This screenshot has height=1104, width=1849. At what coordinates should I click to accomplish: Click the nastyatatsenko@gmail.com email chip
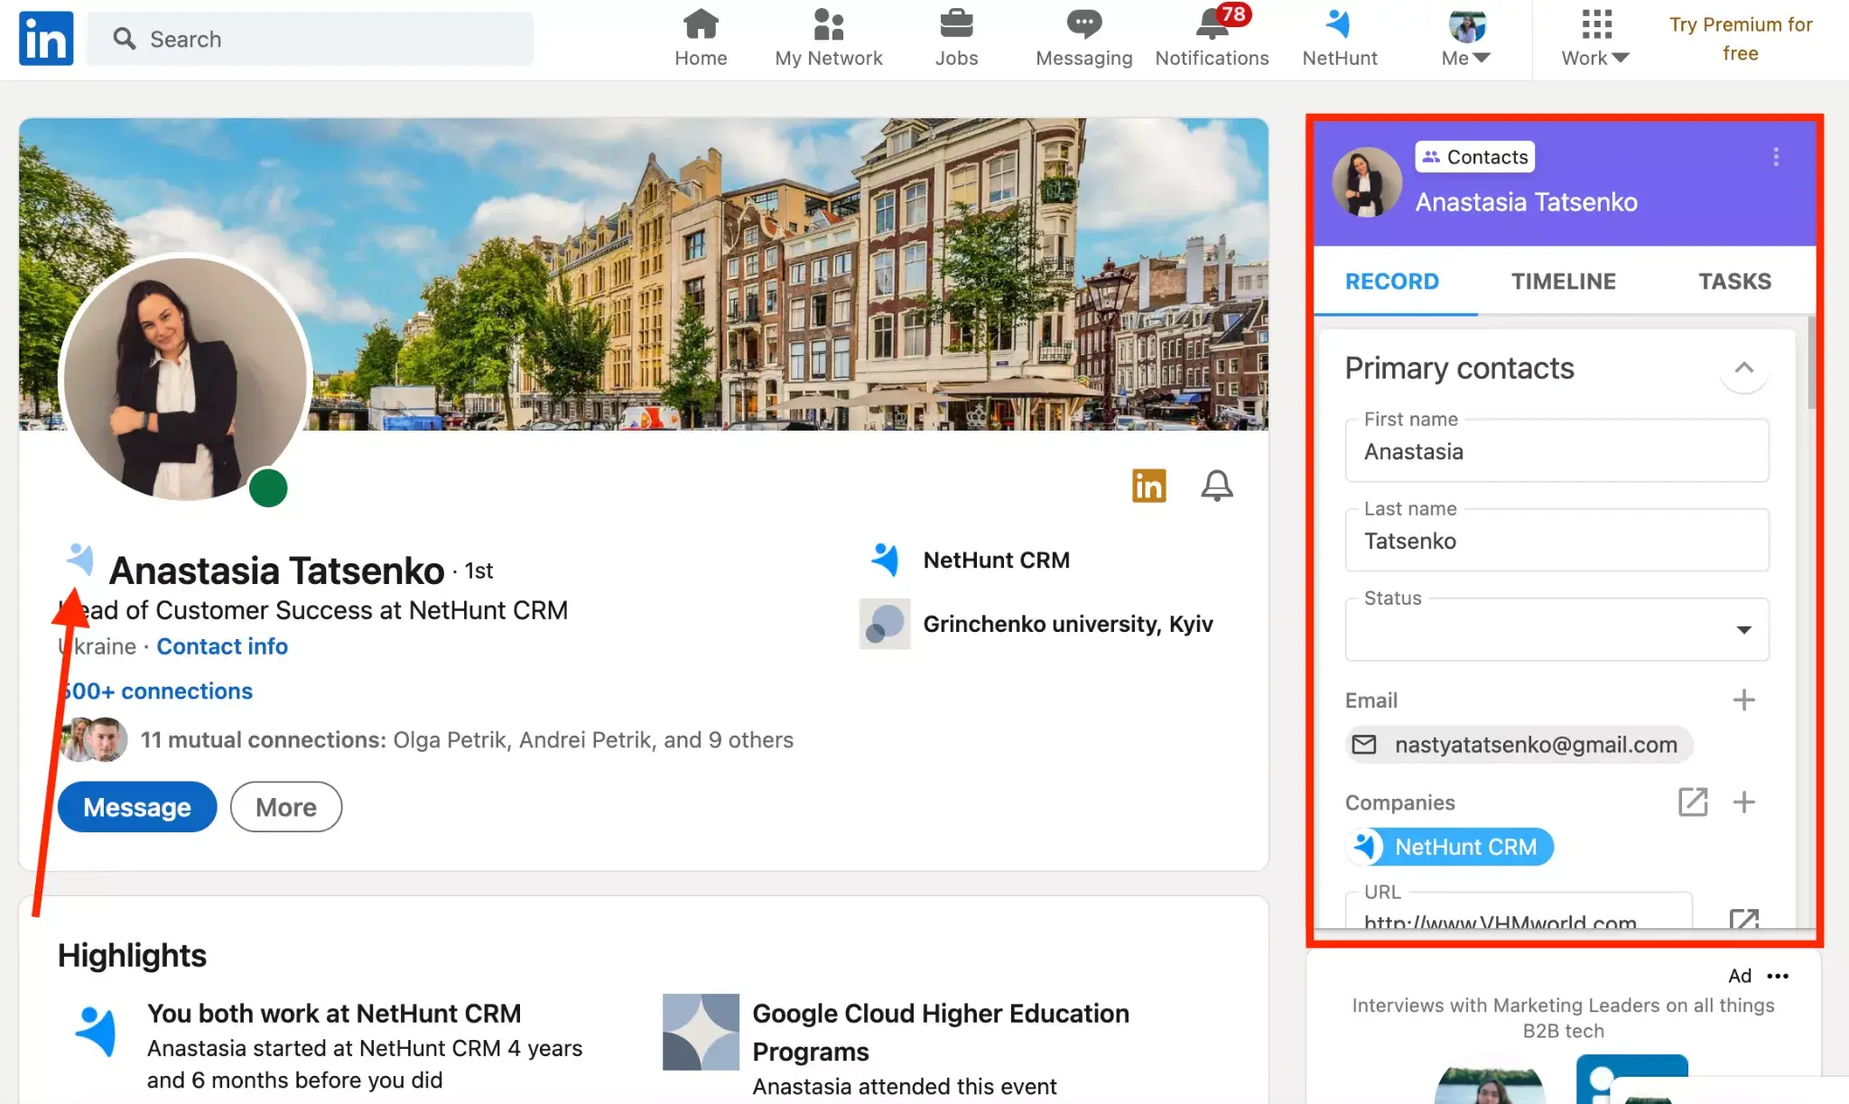point(1519,745)
